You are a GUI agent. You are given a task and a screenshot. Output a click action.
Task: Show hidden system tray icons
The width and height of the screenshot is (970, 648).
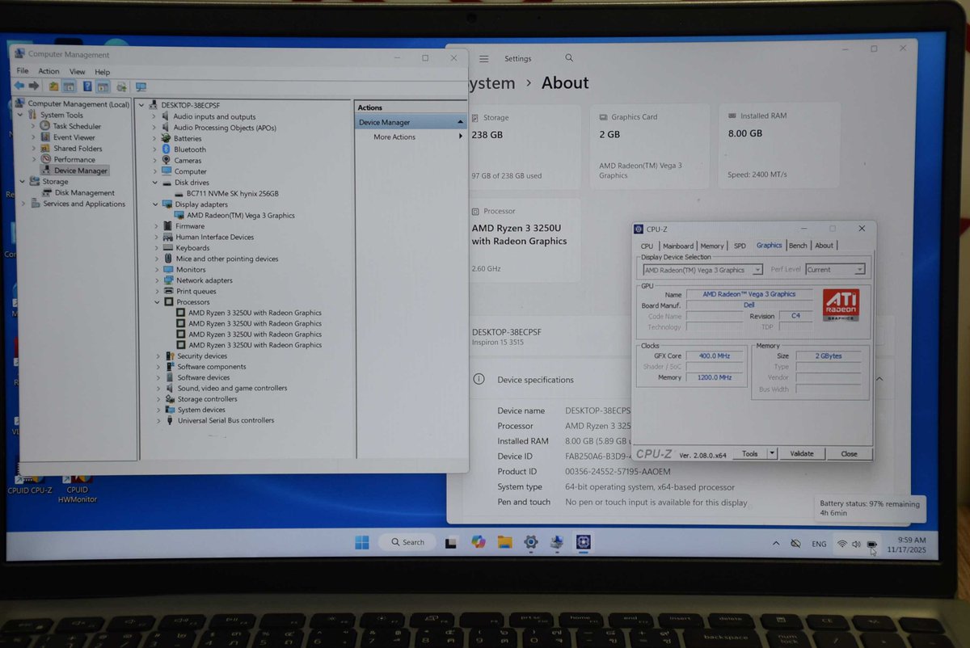pos(776,544)
